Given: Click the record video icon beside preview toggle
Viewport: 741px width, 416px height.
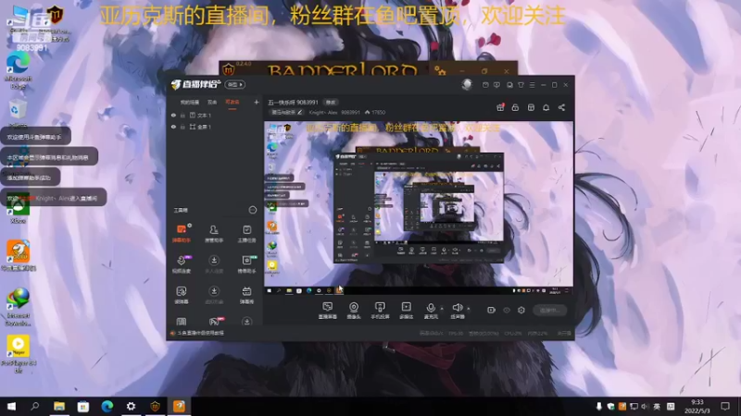Looking at the screenshot, I should 491,311.
